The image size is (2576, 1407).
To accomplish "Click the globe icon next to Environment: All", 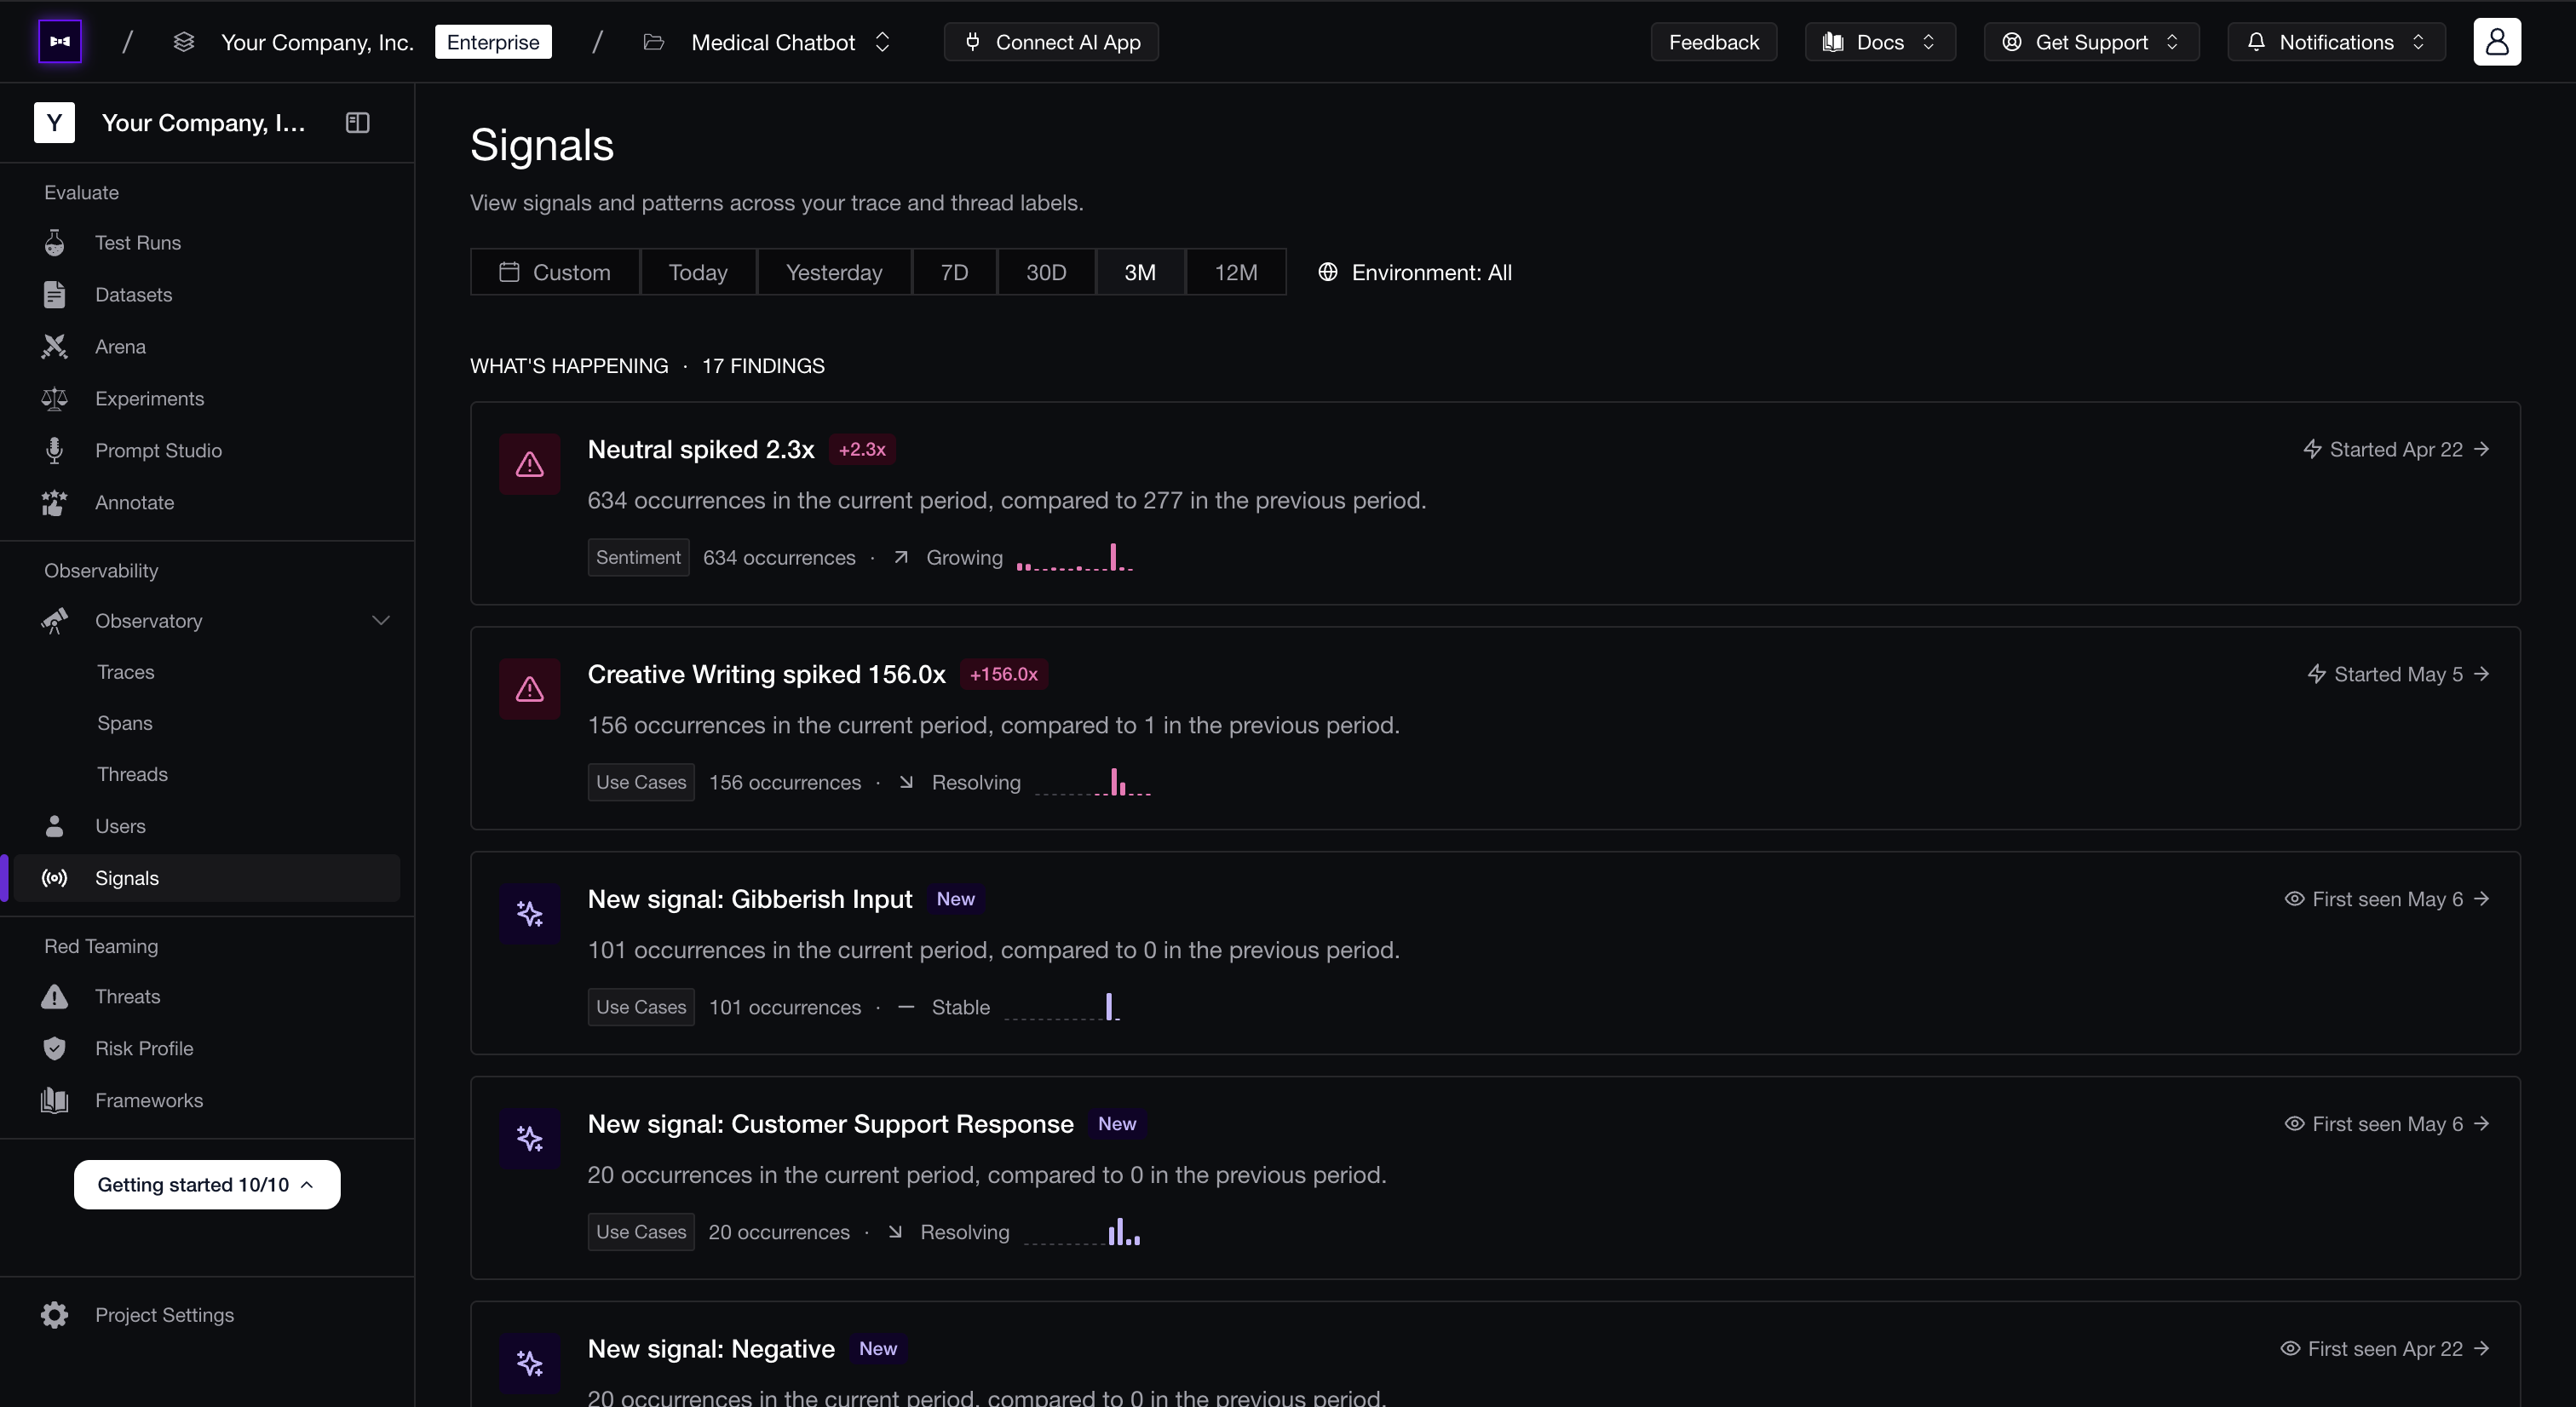I will pos(1327,272).
